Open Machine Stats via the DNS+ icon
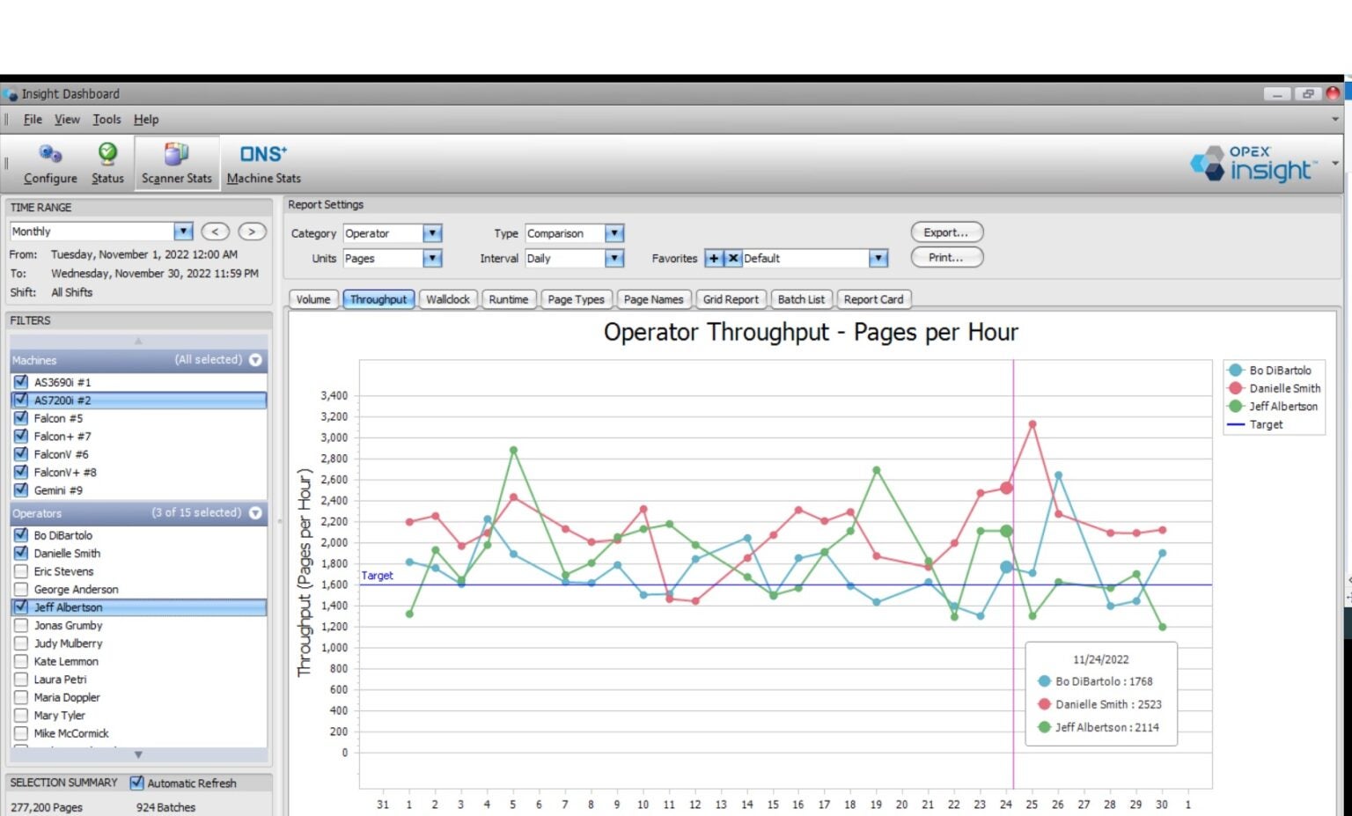The height and width of the screenshot is (816, 1352). 262,163
